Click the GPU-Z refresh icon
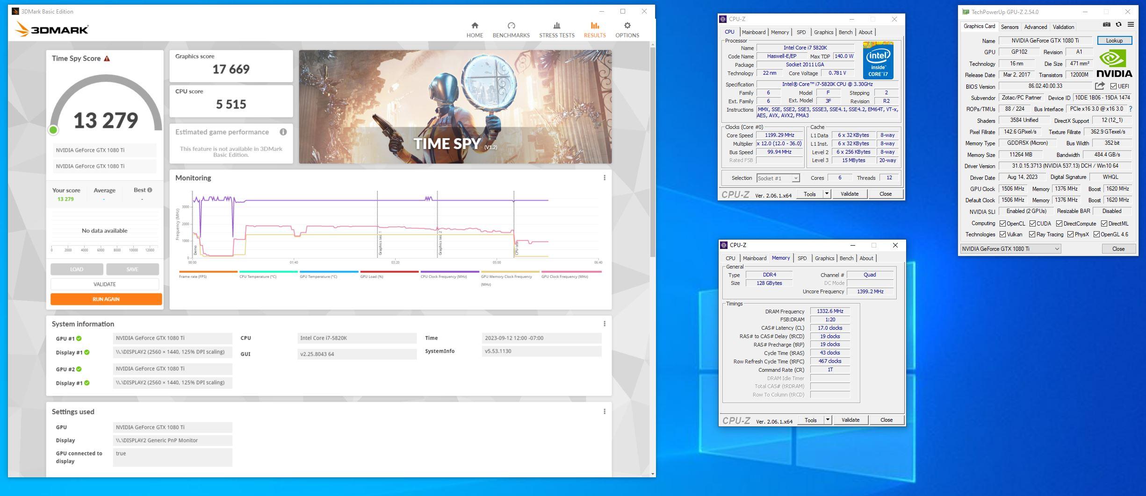Image resolution: width=1146 pixels, height=496 pixels. tap(1119, 25)
